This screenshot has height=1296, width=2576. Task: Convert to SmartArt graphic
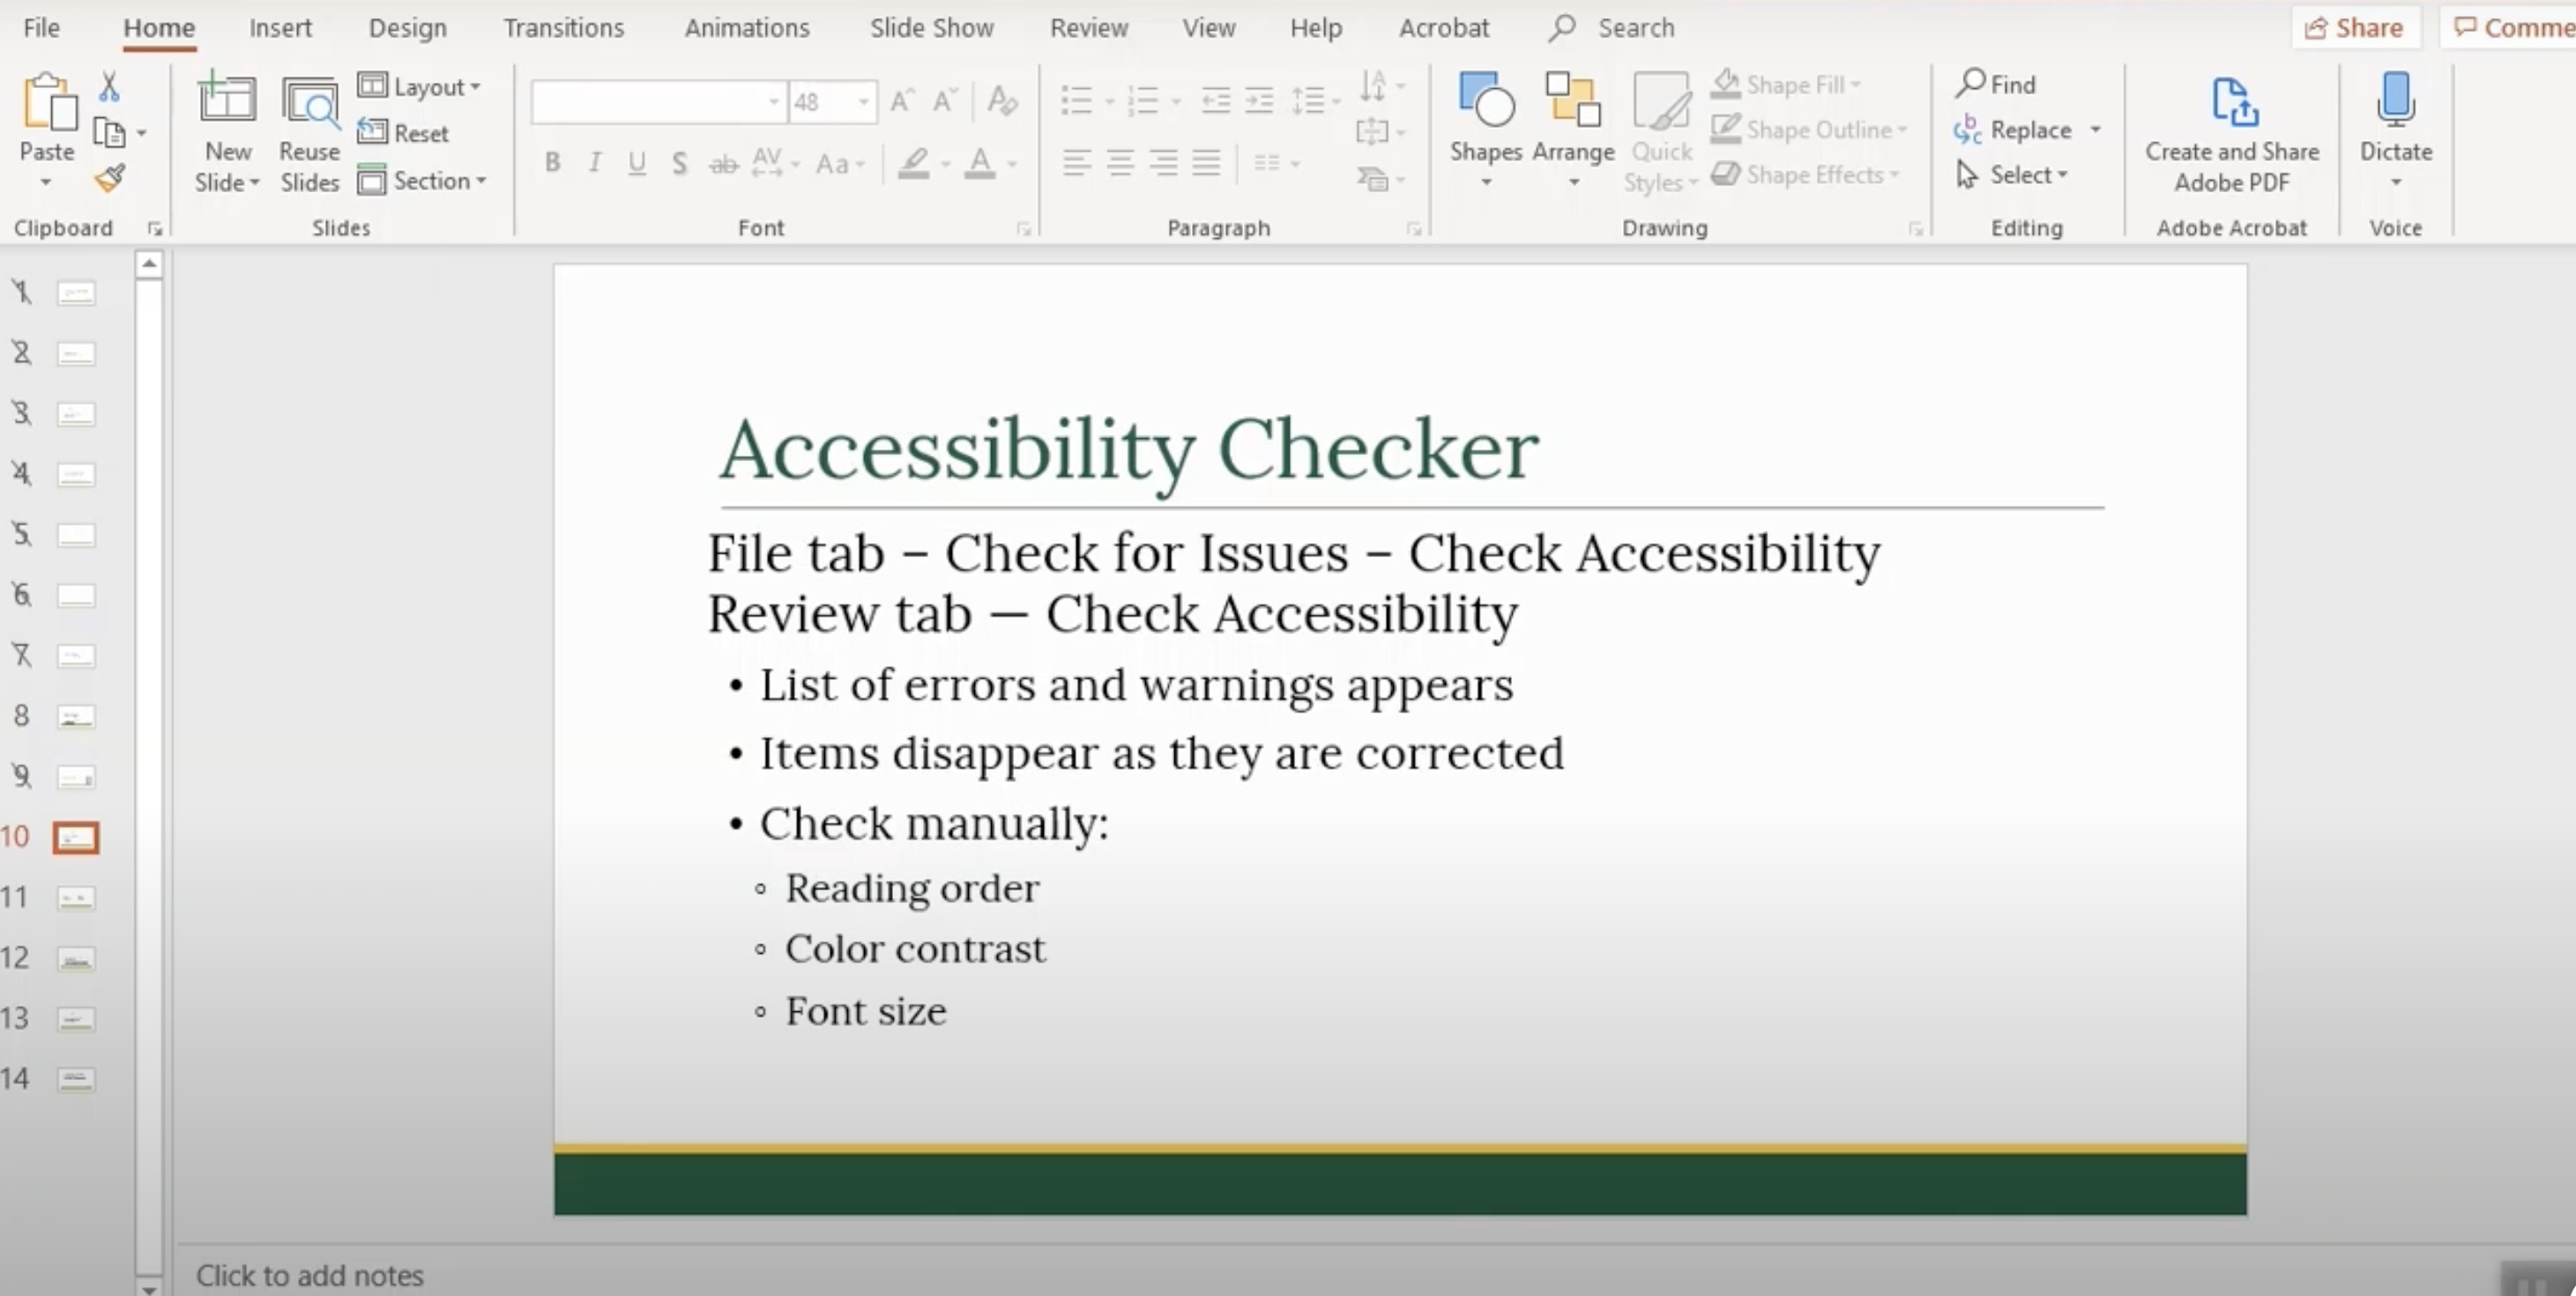pos(1381,179)
